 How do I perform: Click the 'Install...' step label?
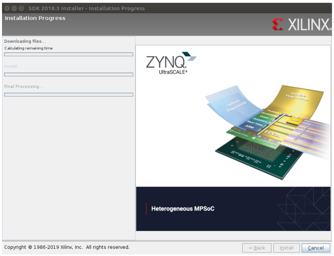[12, 66]
